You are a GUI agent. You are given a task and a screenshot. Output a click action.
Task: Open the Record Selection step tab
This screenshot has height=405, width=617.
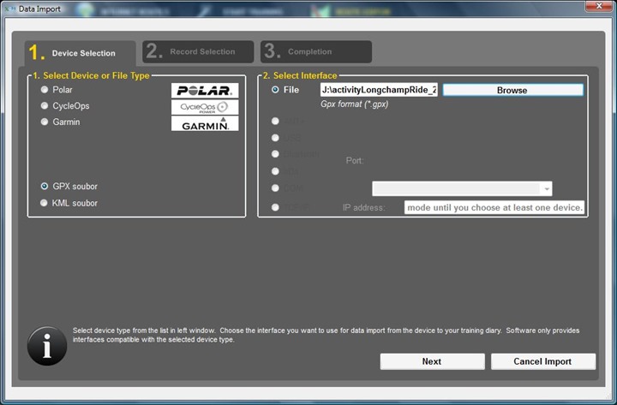[198, 51]
